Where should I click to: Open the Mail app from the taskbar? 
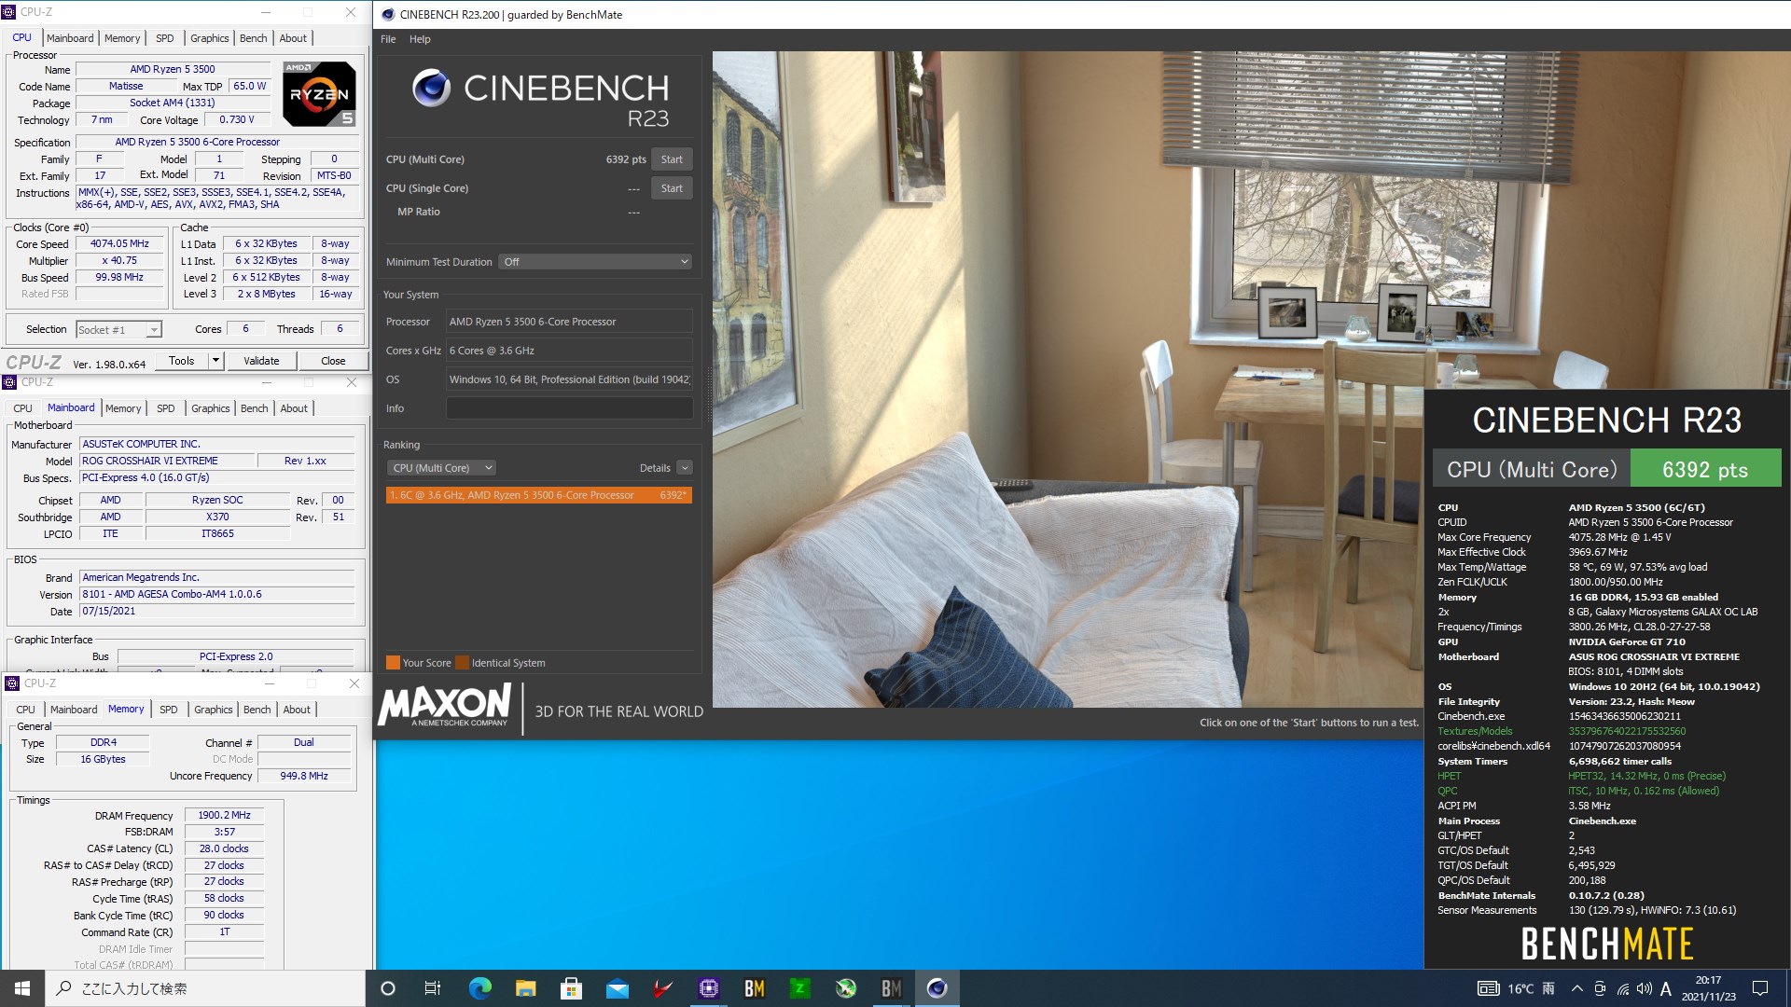[x=617, y=988]
